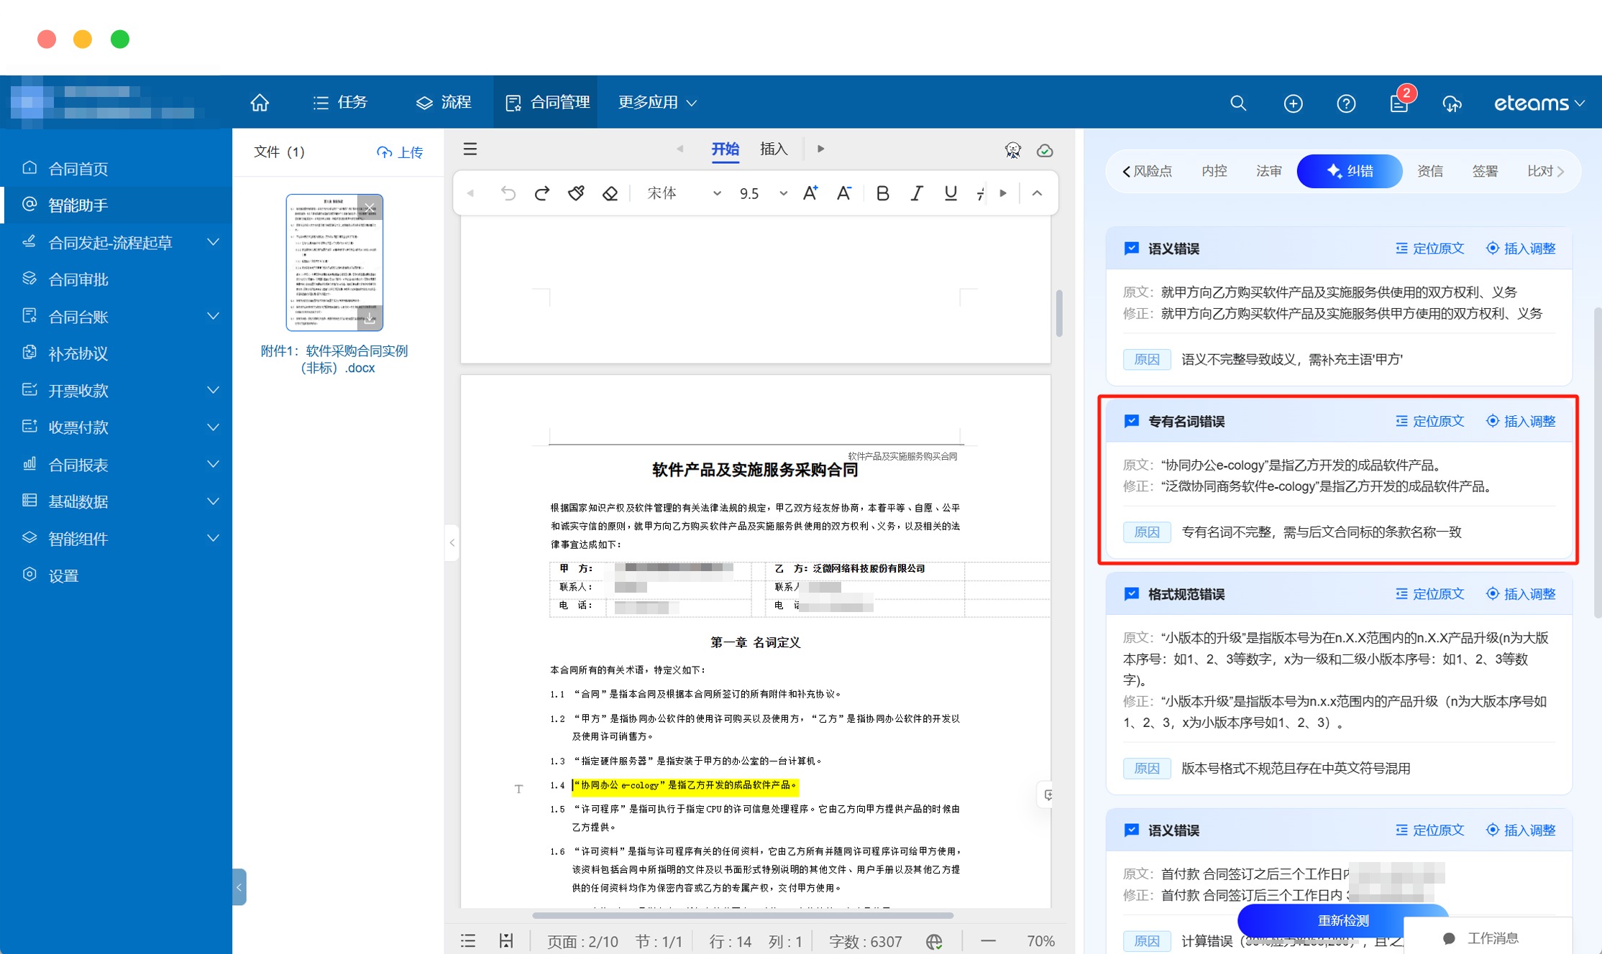Switch to the 任务 navigation tab
Image resolution: width=1602 pixels, height=954 pixels.
click(340, 103)
